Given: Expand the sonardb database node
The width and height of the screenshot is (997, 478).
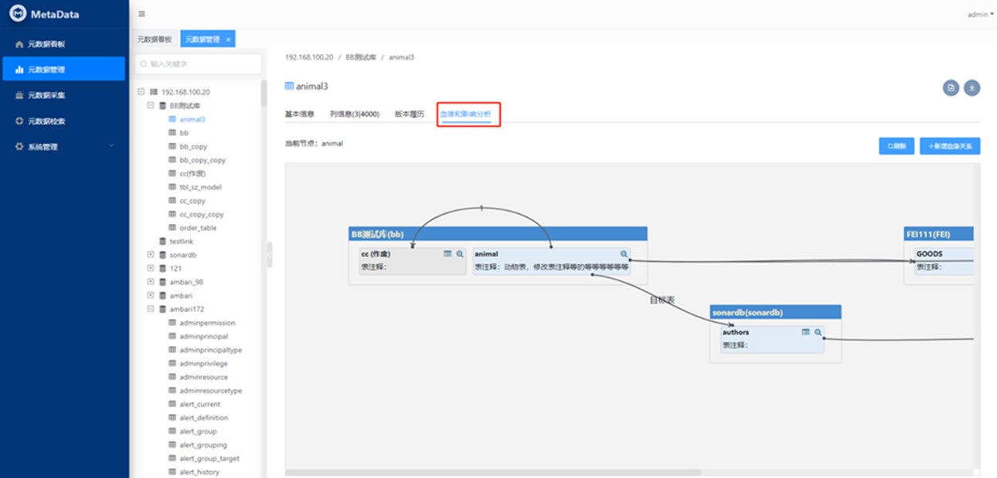Looking at the screenshot, I should (151, 255).
